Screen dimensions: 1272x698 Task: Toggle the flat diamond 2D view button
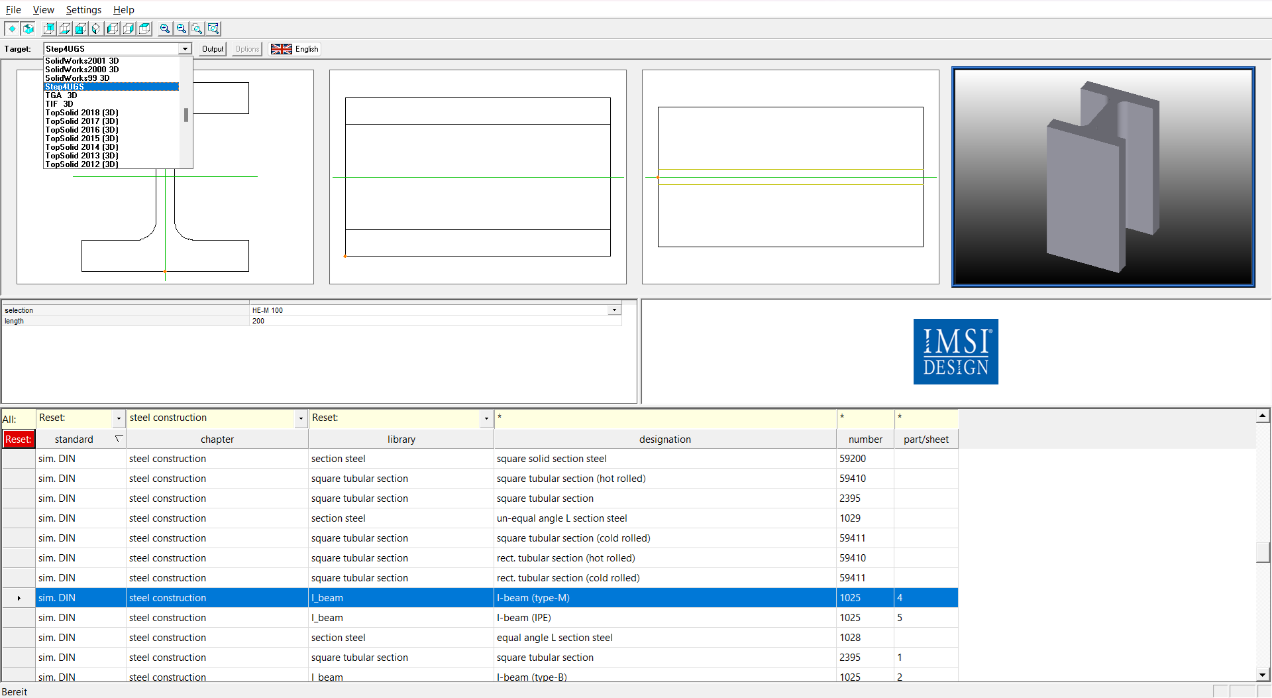click(x=12, y=29)
